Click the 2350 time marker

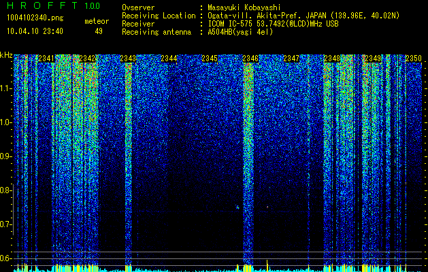coord(414,58)
